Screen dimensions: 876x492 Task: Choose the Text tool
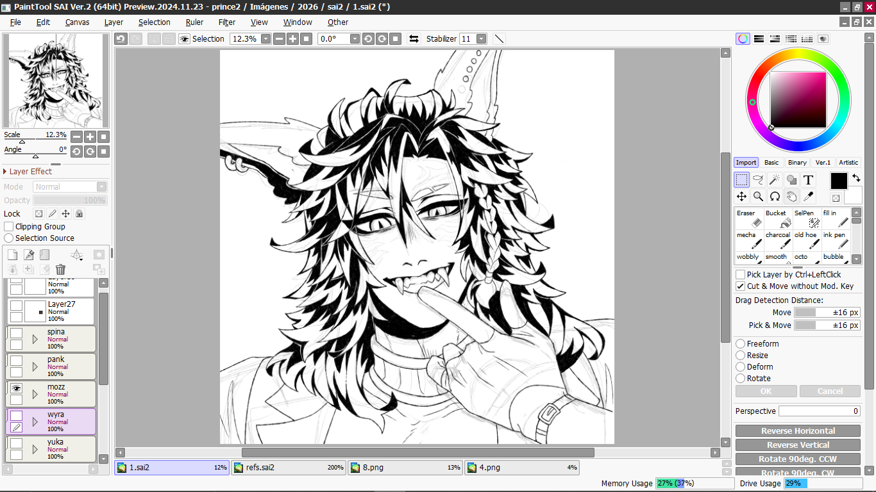tap(808, 180)
